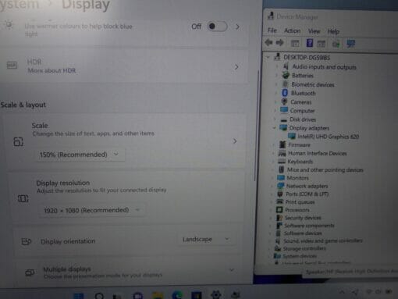Open Night light settings via its chevron

pyautogui.click(x=237, y=27)
